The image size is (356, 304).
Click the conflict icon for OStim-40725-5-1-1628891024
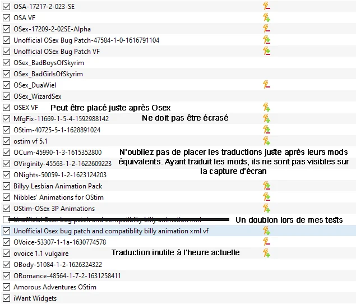pos(266,130)
